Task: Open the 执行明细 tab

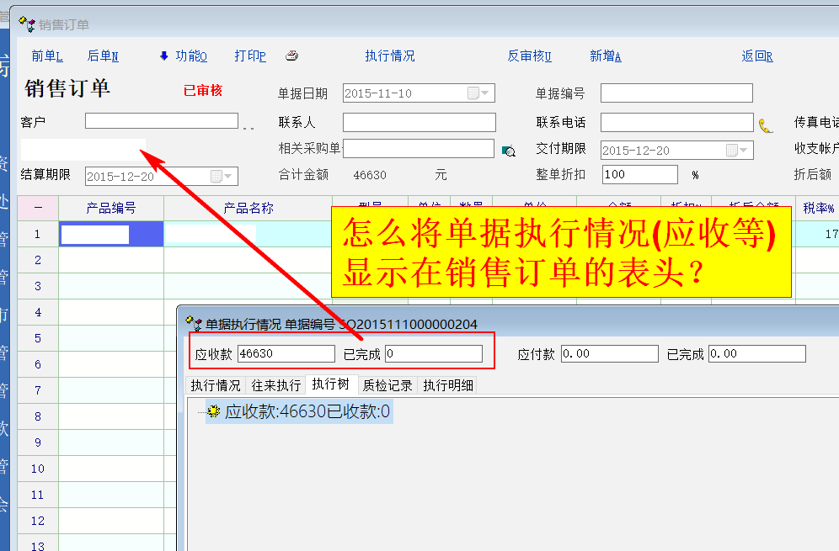Action: click(448, 385)
